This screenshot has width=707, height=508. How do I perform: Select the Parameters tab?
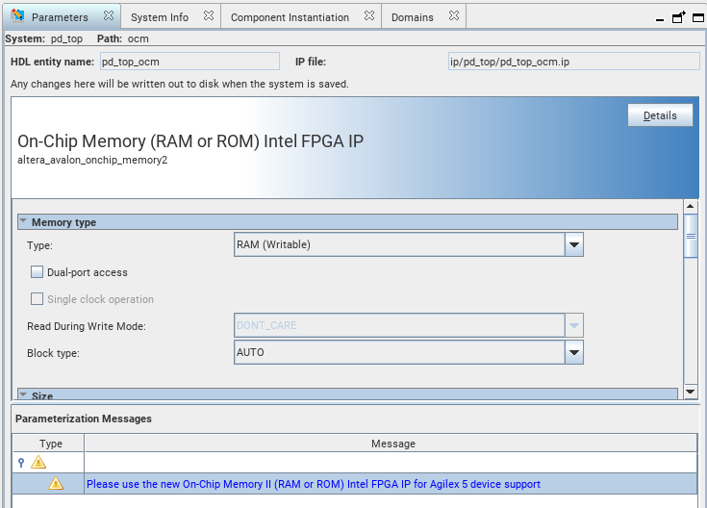[x=60, y=17]
